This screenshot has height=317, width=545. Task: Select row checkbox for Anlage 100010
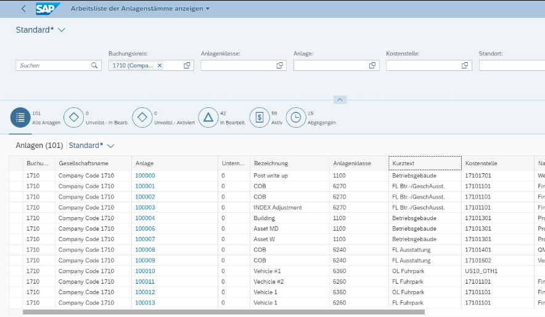(15, 271)
